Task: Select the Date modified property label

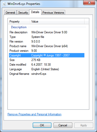Action: [x=18, y=65]
